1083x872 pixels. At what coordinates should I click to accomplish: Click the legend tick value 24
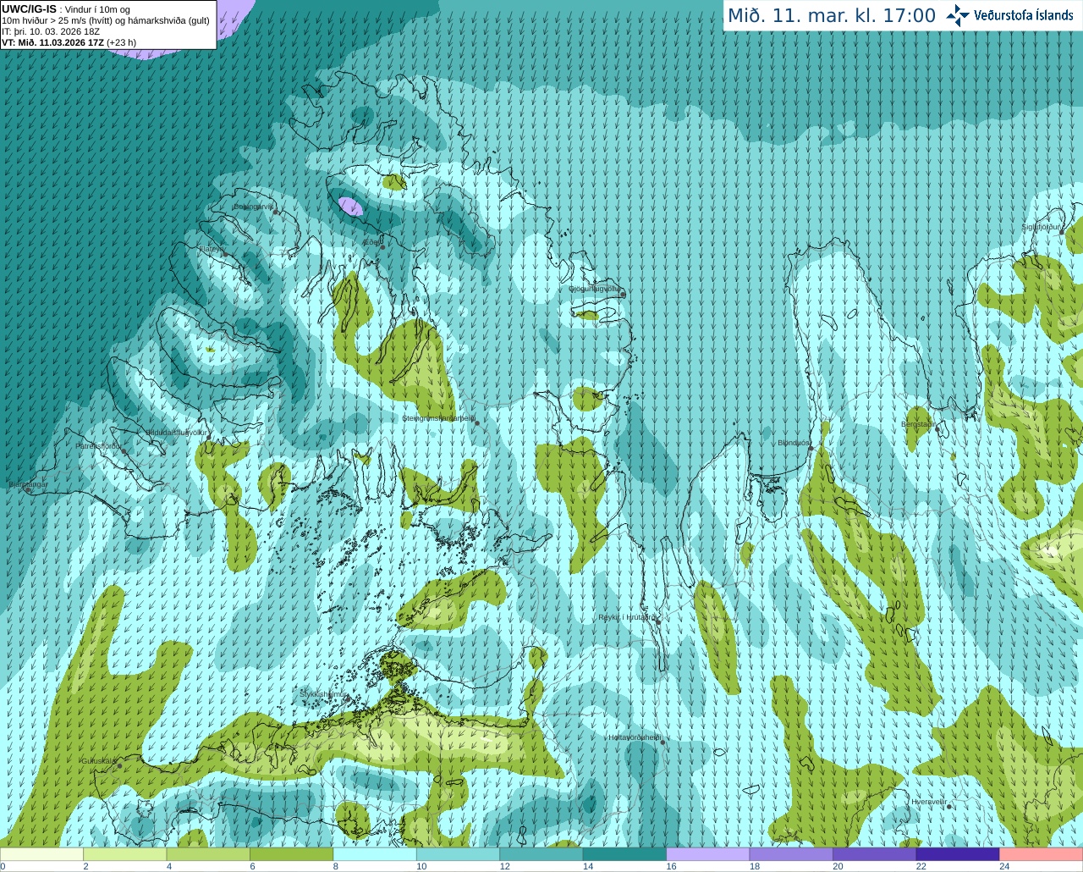[x=1004, y=866]
